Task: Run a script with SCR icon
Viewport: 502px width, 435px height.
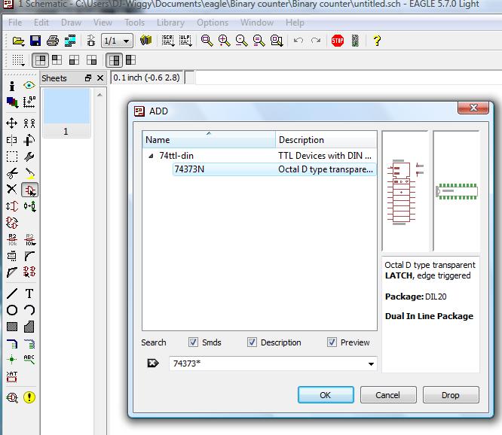Action: click(x=168, y=41)
